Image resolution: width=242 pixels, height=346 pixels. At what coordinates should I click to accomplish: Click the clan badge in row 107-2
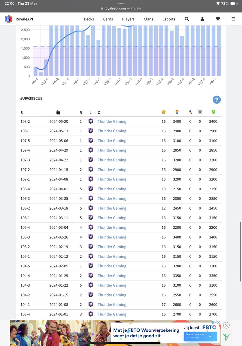[x=90, y=170]
